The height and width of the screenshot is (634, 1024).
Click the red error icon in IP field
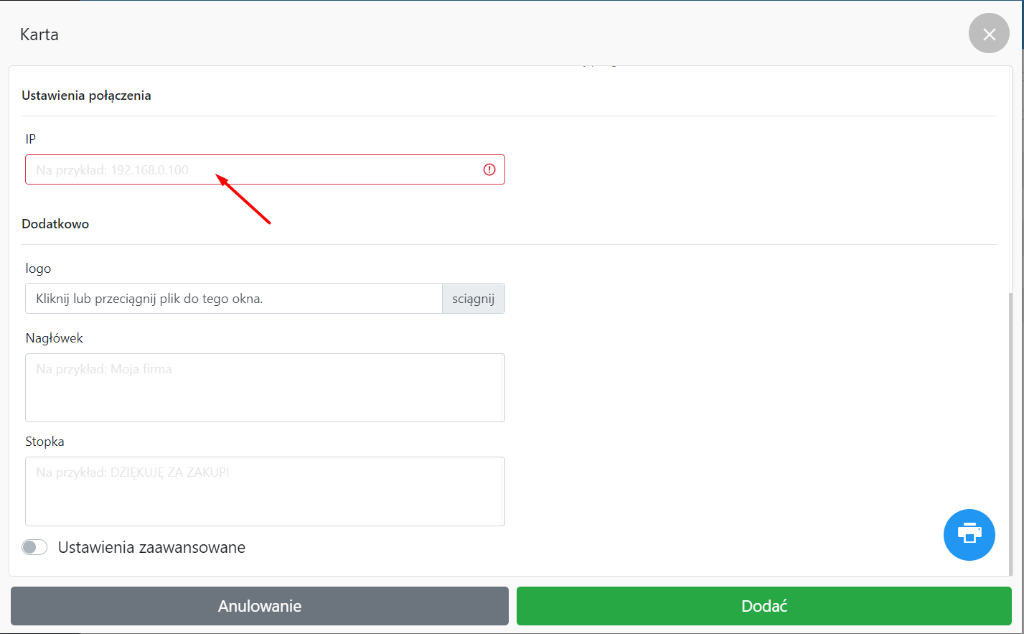[x=489, y=169]
